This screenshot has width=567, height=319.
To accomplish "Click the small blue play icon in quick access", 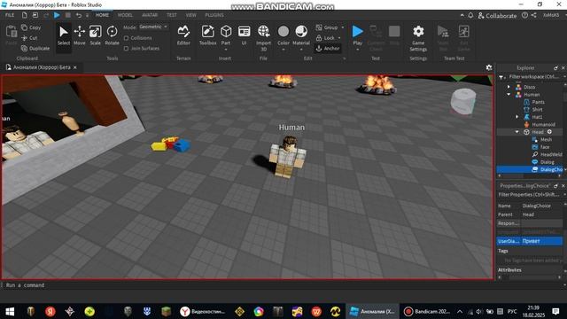I will click(57, 15).
